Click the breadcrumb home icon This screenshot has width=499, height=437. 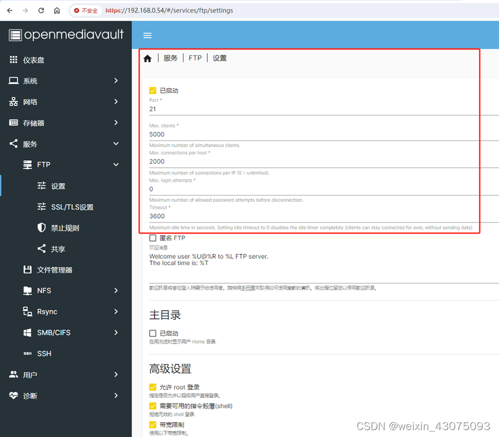point(147,59)
